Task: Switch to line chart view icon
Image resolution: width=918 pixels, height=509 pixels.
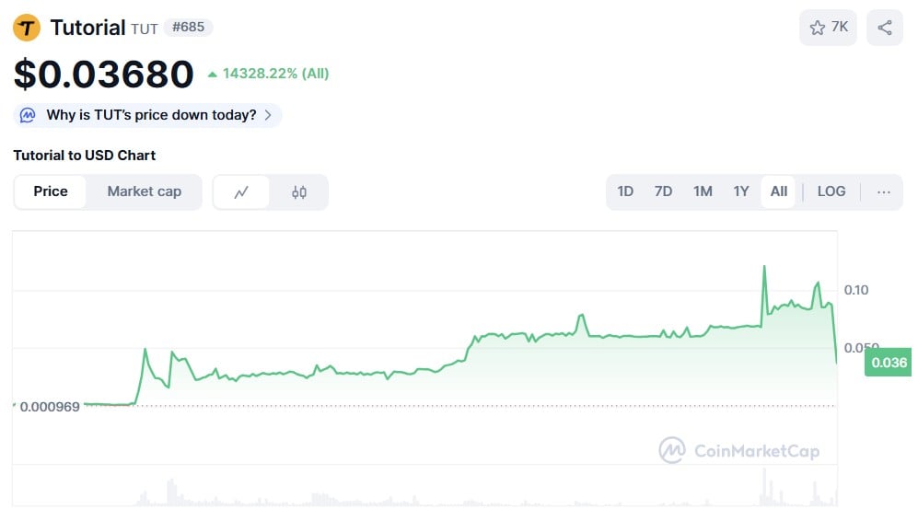Action: tap(241, 192)
